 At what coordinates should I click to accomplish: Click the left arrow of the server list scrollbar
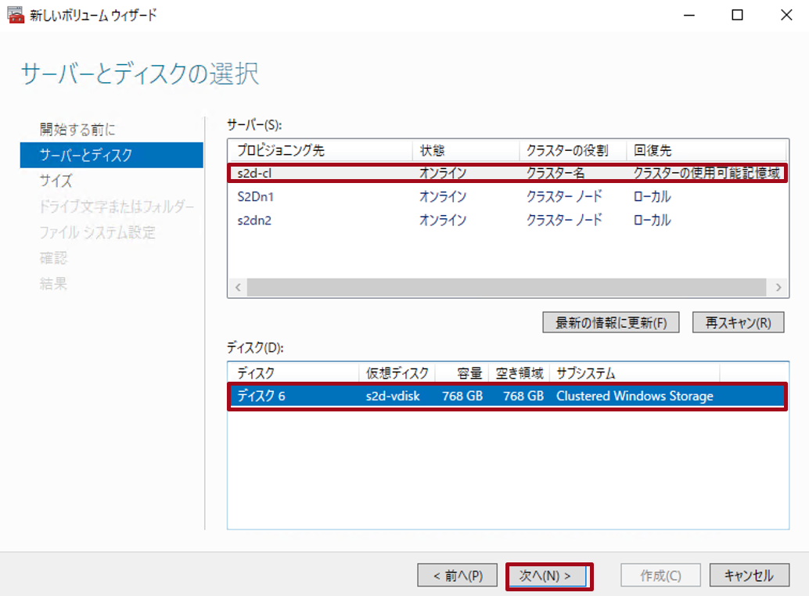pyautogui.click(x=237, y=287)
